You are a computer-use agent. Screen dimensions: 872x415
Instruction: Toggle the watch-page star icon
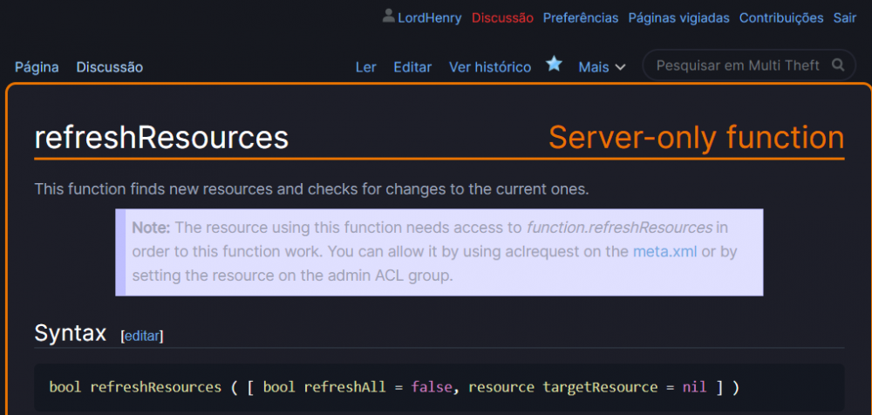(554, 65)
